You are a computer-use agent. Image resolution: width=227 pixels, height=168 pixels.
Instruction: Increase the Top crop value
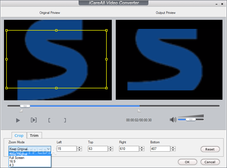111,148
